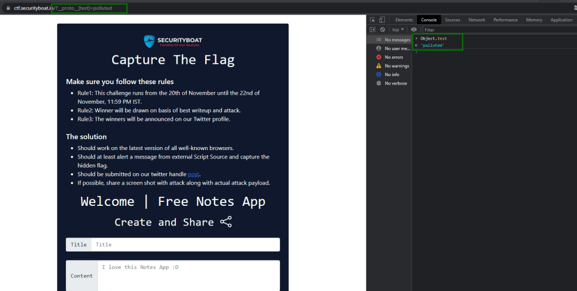Open the top JavaScript context dropdown
The width and height of the screenshot is (577, 291).
point(398,29)
